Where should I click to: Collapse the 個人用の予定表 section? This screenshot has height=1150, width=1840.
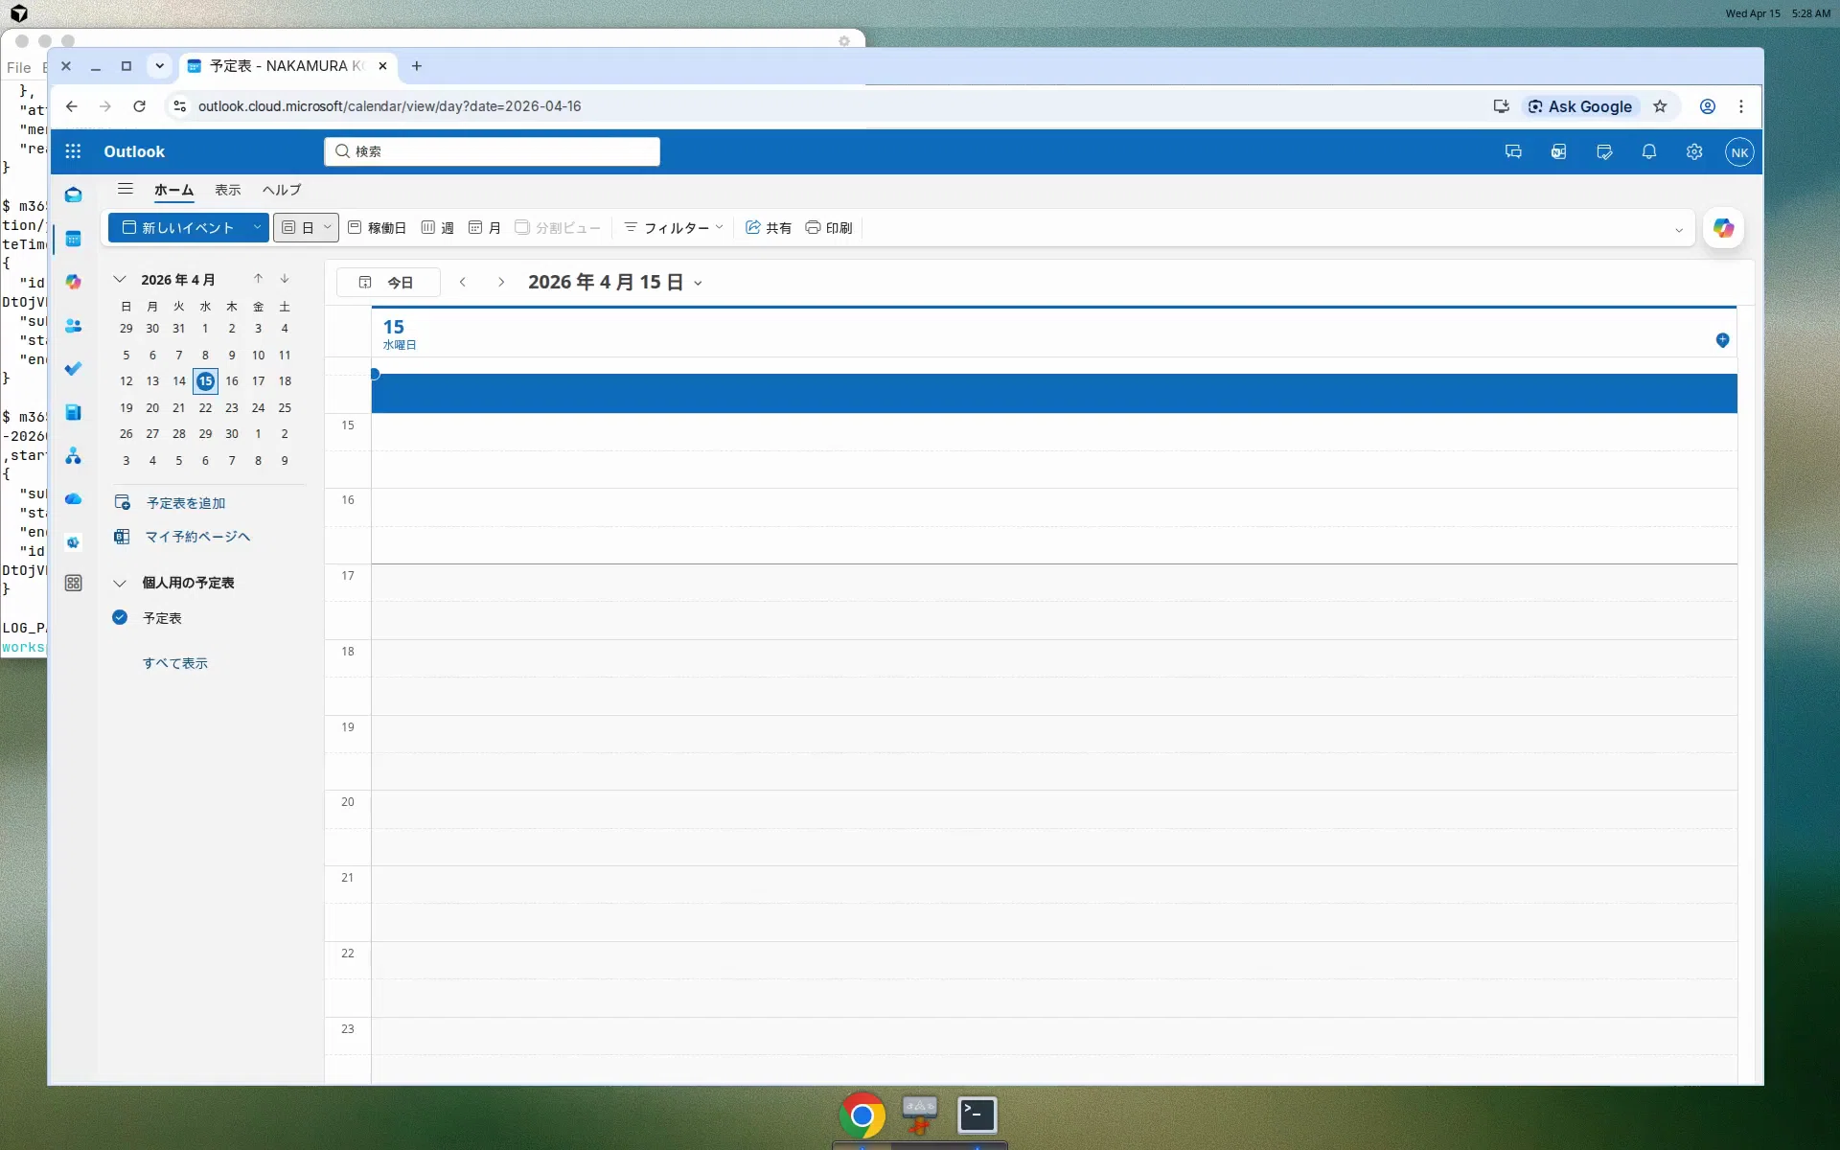pyautogui.click(x=120, y=583)
